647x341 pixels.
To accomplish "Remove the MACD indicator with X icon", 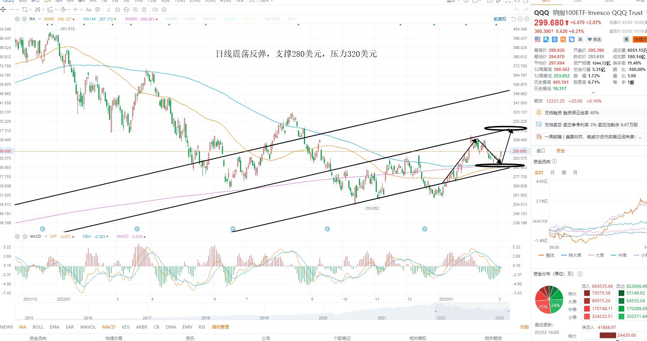I will pyautogui.click(x=25, y=236).
